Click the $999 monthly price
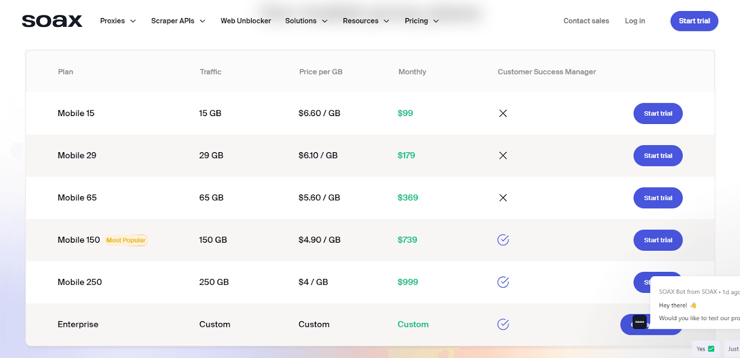The image size is (740, 358). click(x=407, y=282)
